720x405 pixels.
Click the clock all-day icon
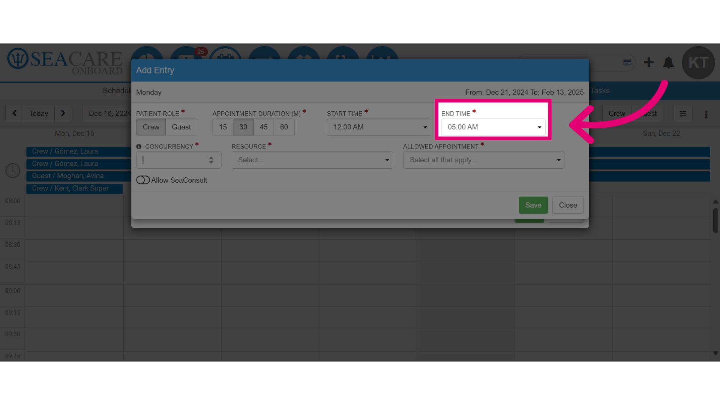point(13,170)
